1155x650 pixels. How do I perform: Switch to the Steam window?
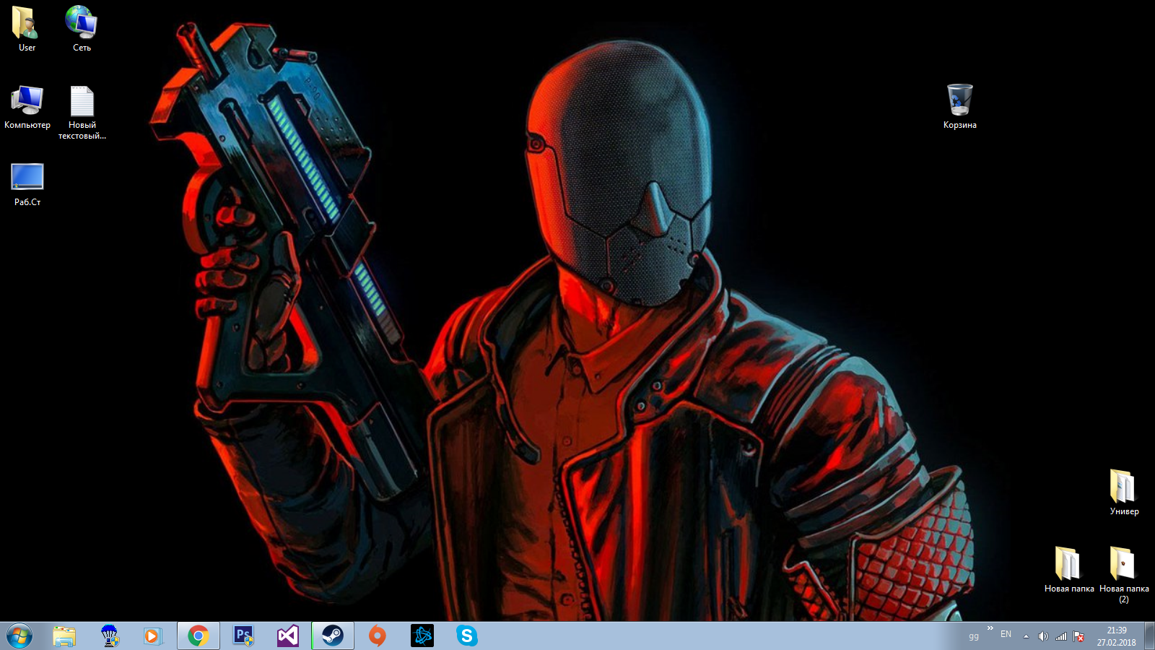333,636
